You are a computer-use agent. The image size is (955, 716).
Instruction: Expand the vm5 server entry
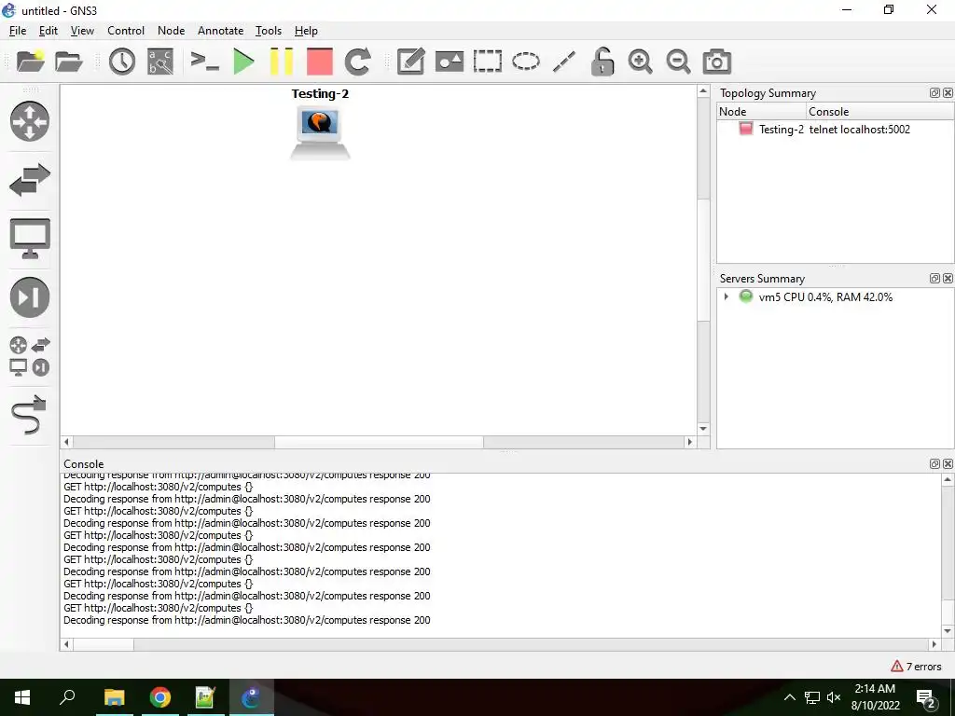726,297
